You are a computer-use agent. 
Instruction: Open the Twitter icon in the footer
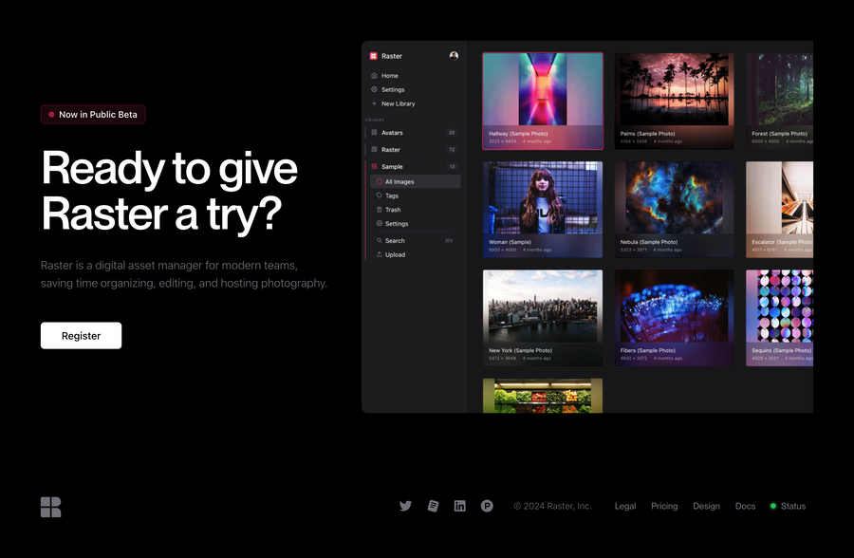(x=405, y=506)
